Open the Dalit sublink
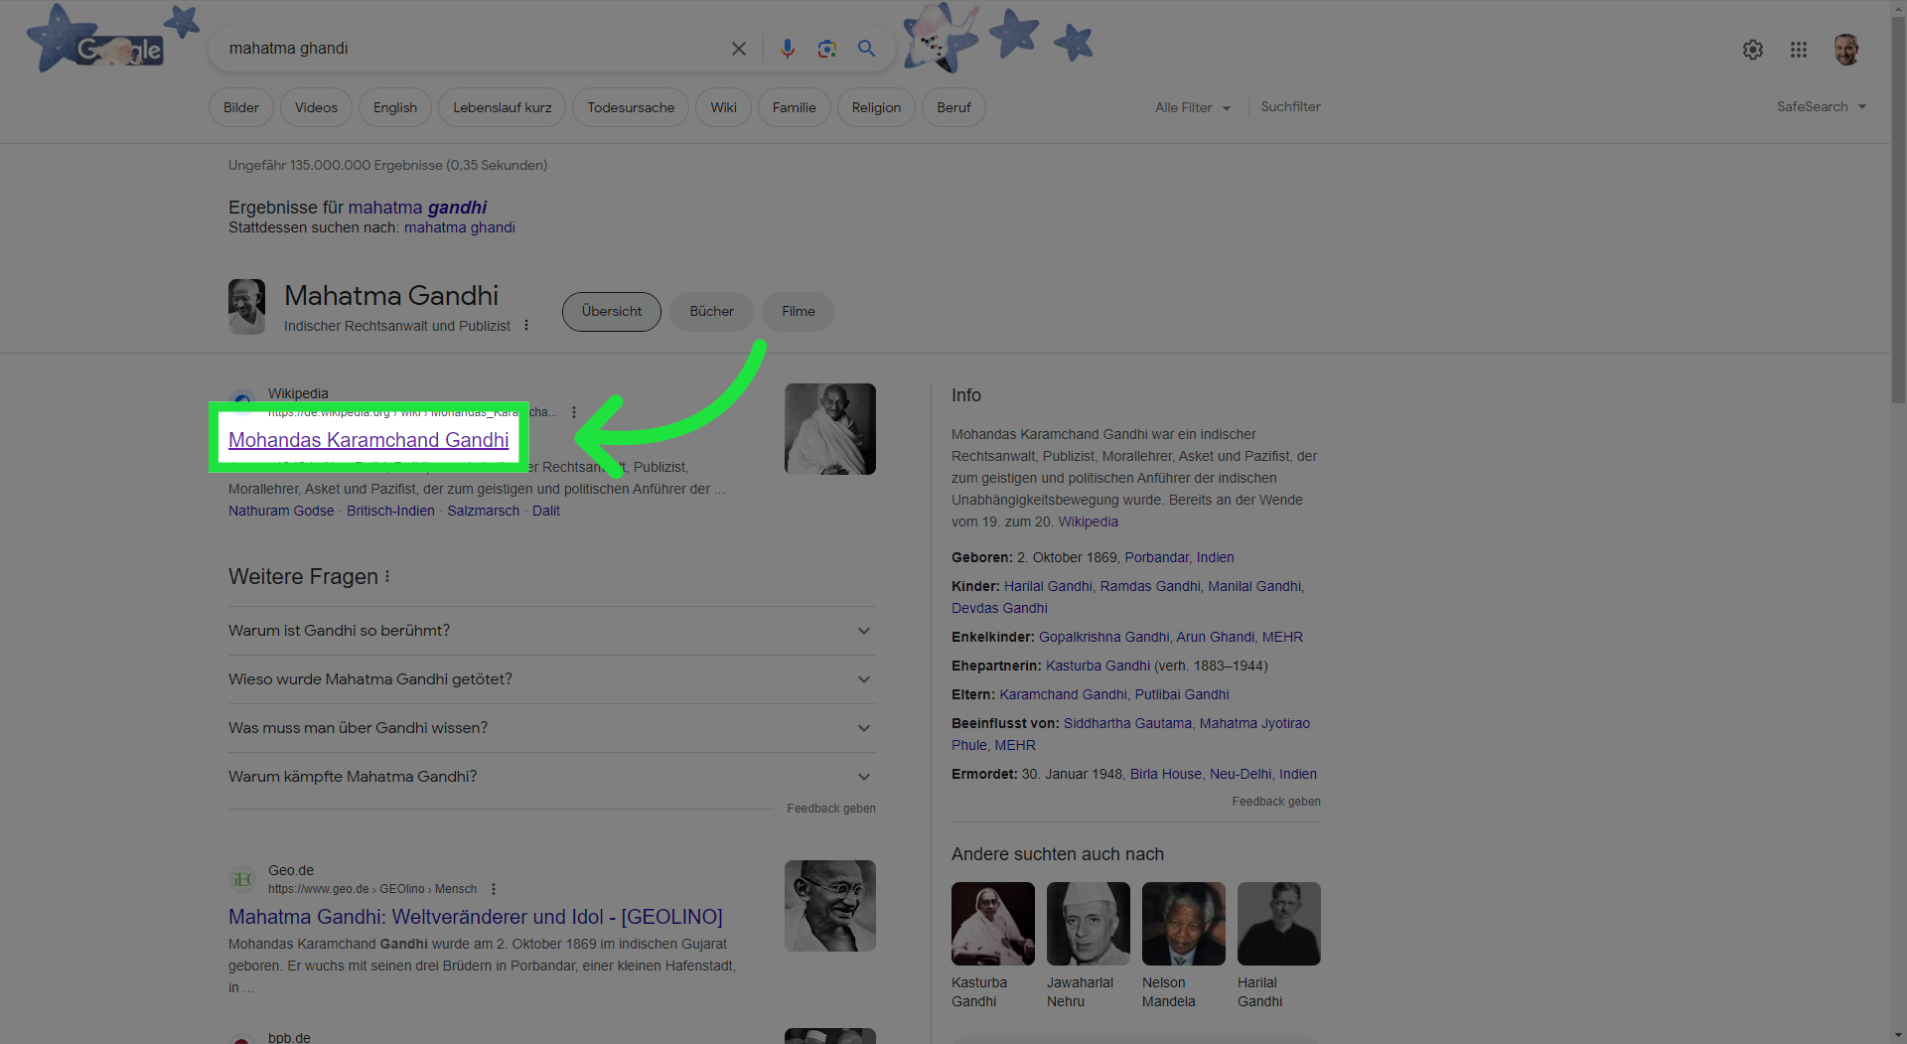This screenshot has height=1044, width=1907. point(546,511)
